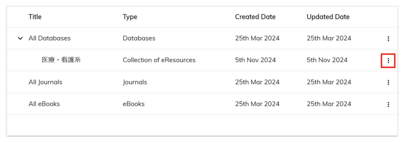Click the Collection of eResources type cell
Image resolution: width=404 pixels, height=142 pixels.
[159, 60]
